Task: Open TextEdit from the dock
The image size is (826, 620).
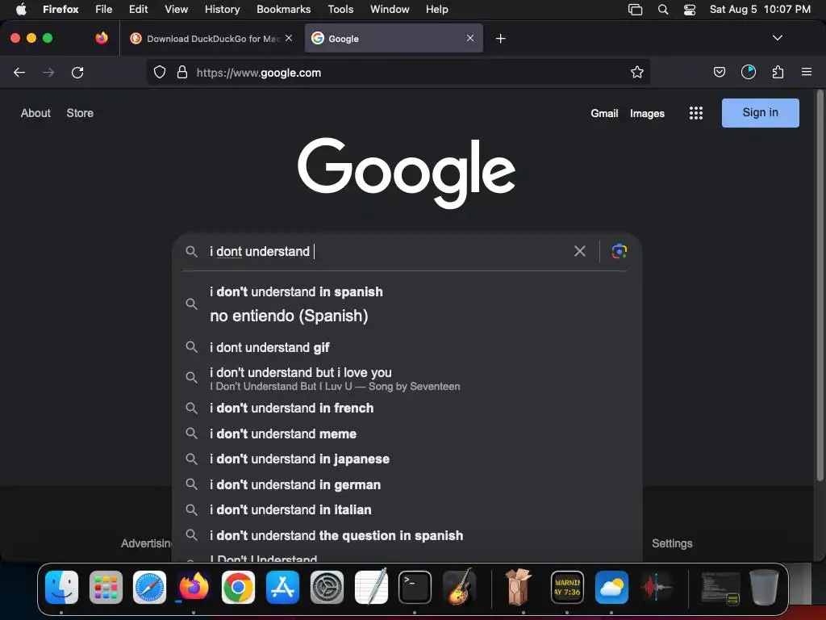Action: (371, 586)
